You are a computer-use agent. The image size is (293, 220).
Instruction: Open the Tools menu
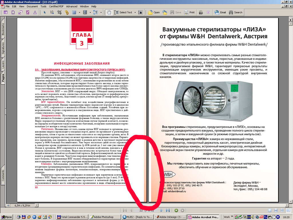point(43,6)
